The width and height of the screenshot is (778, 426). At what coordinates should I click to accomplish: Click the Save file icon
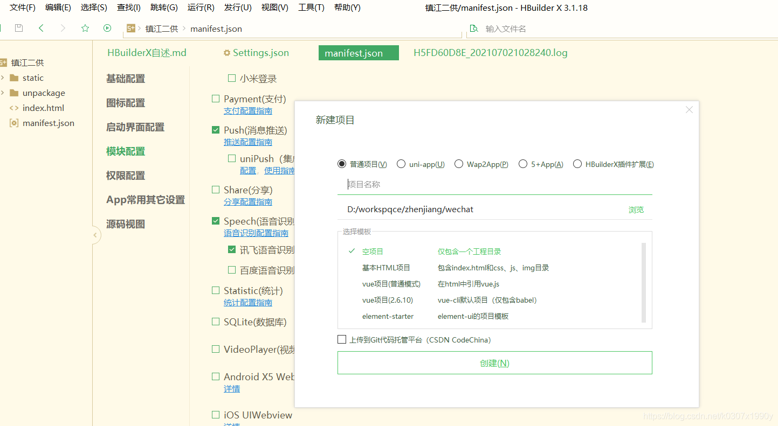[19, 28]
